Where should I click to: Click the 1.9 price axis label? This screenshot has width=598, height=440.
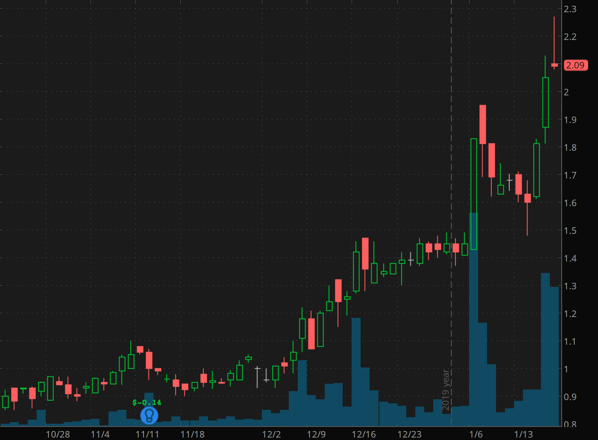point(570,120)
